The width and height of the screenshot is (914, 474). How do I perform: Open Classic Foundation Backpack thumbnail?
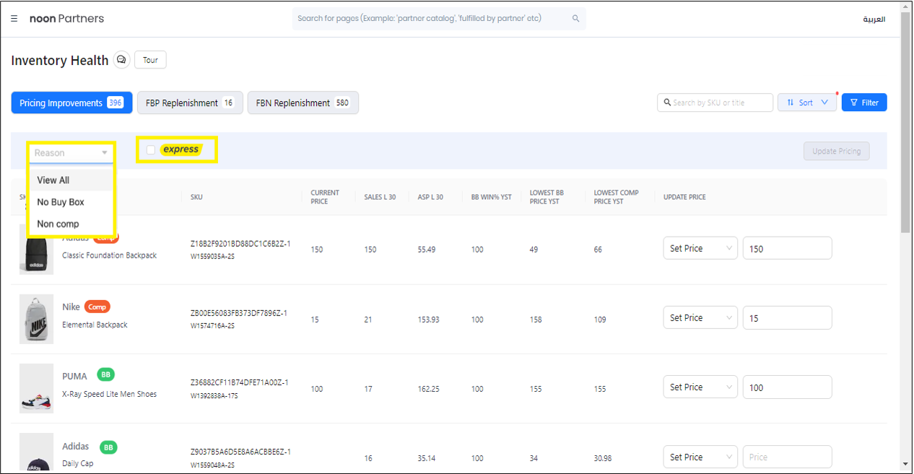[x=36, y=250]
